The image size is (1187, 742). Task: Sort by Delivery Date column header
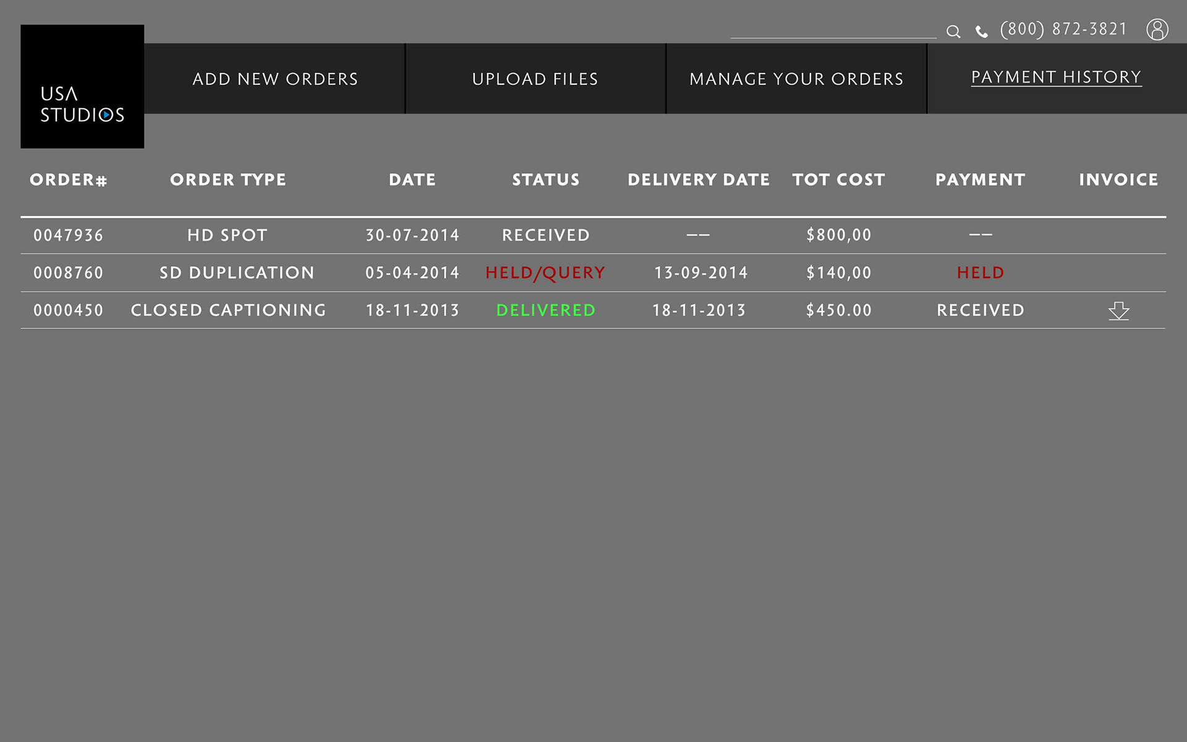click(x=699, y=180)
